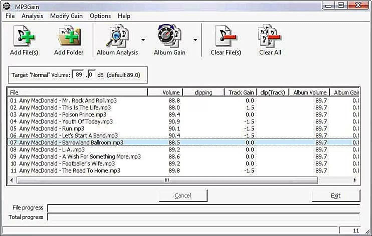This screenshot has height=236, width=372.
Task: Sort by the Album Volume column header
Action: pos(309,92)
